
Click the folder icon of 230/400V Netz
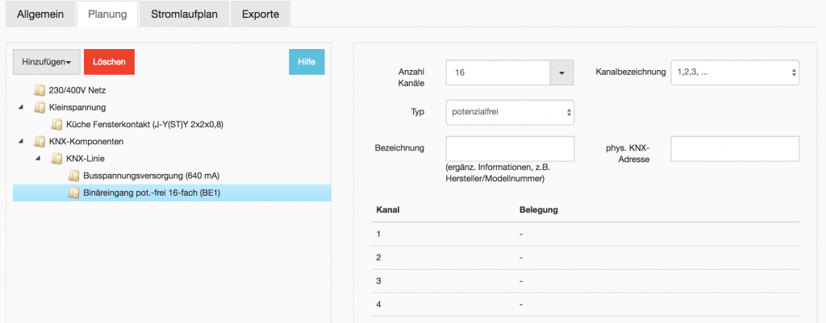click(x=39, y=90)
